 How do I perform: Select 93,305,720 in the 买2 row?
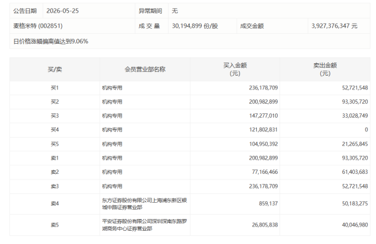point(355,102)
